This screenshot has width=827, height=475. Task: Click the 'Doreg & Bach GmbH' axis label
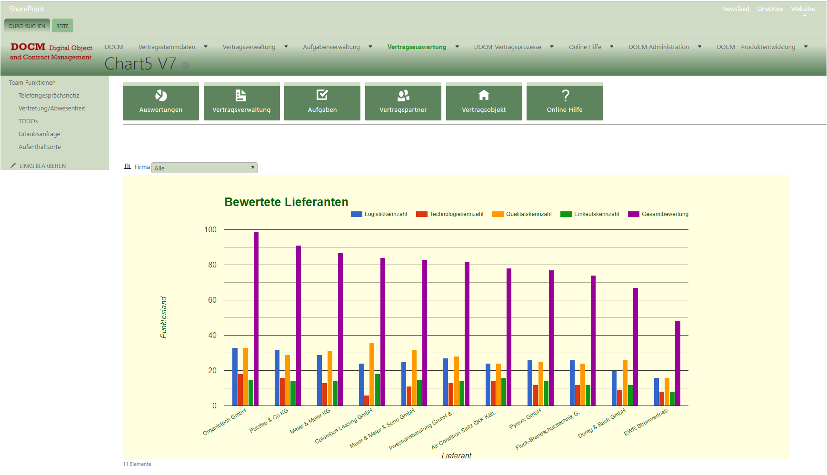coord(602,424)
